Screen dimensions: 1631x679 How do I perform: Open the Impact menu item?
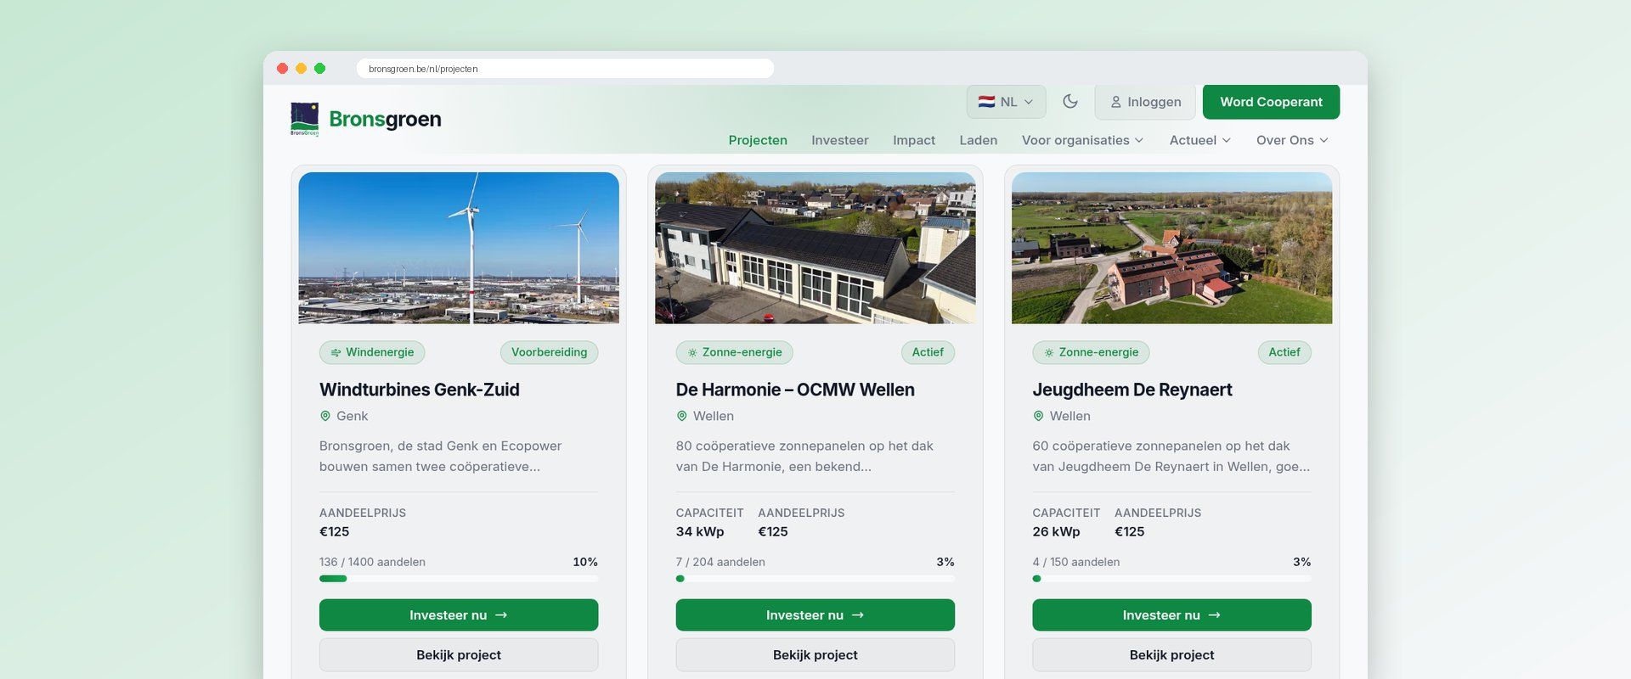[914, 140]
